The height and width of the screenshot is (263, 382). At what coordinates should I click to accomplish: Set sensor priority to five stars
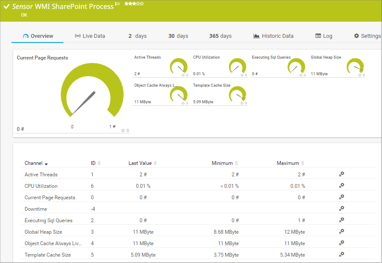tap(142, 4)
